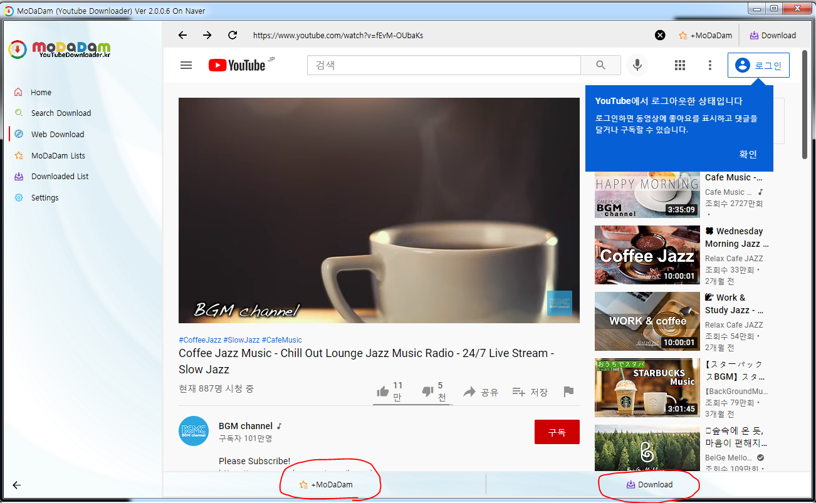Open Settings in the sidebar
816x503 pixels.
coord(44,197)
